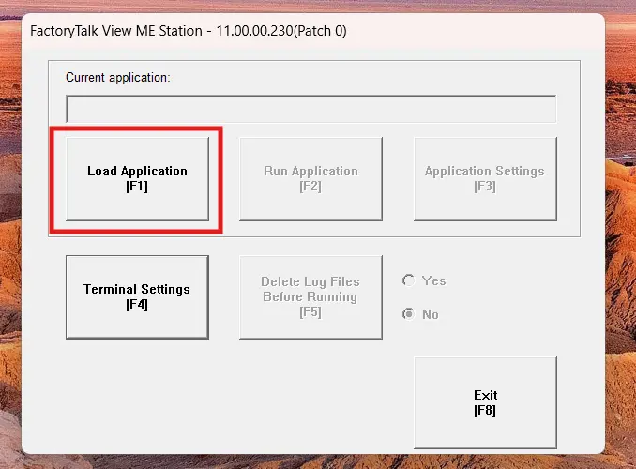This screenshot has height=469, width=636.
Task: Click the 'Current application:' label
Action: click(118, 77)
